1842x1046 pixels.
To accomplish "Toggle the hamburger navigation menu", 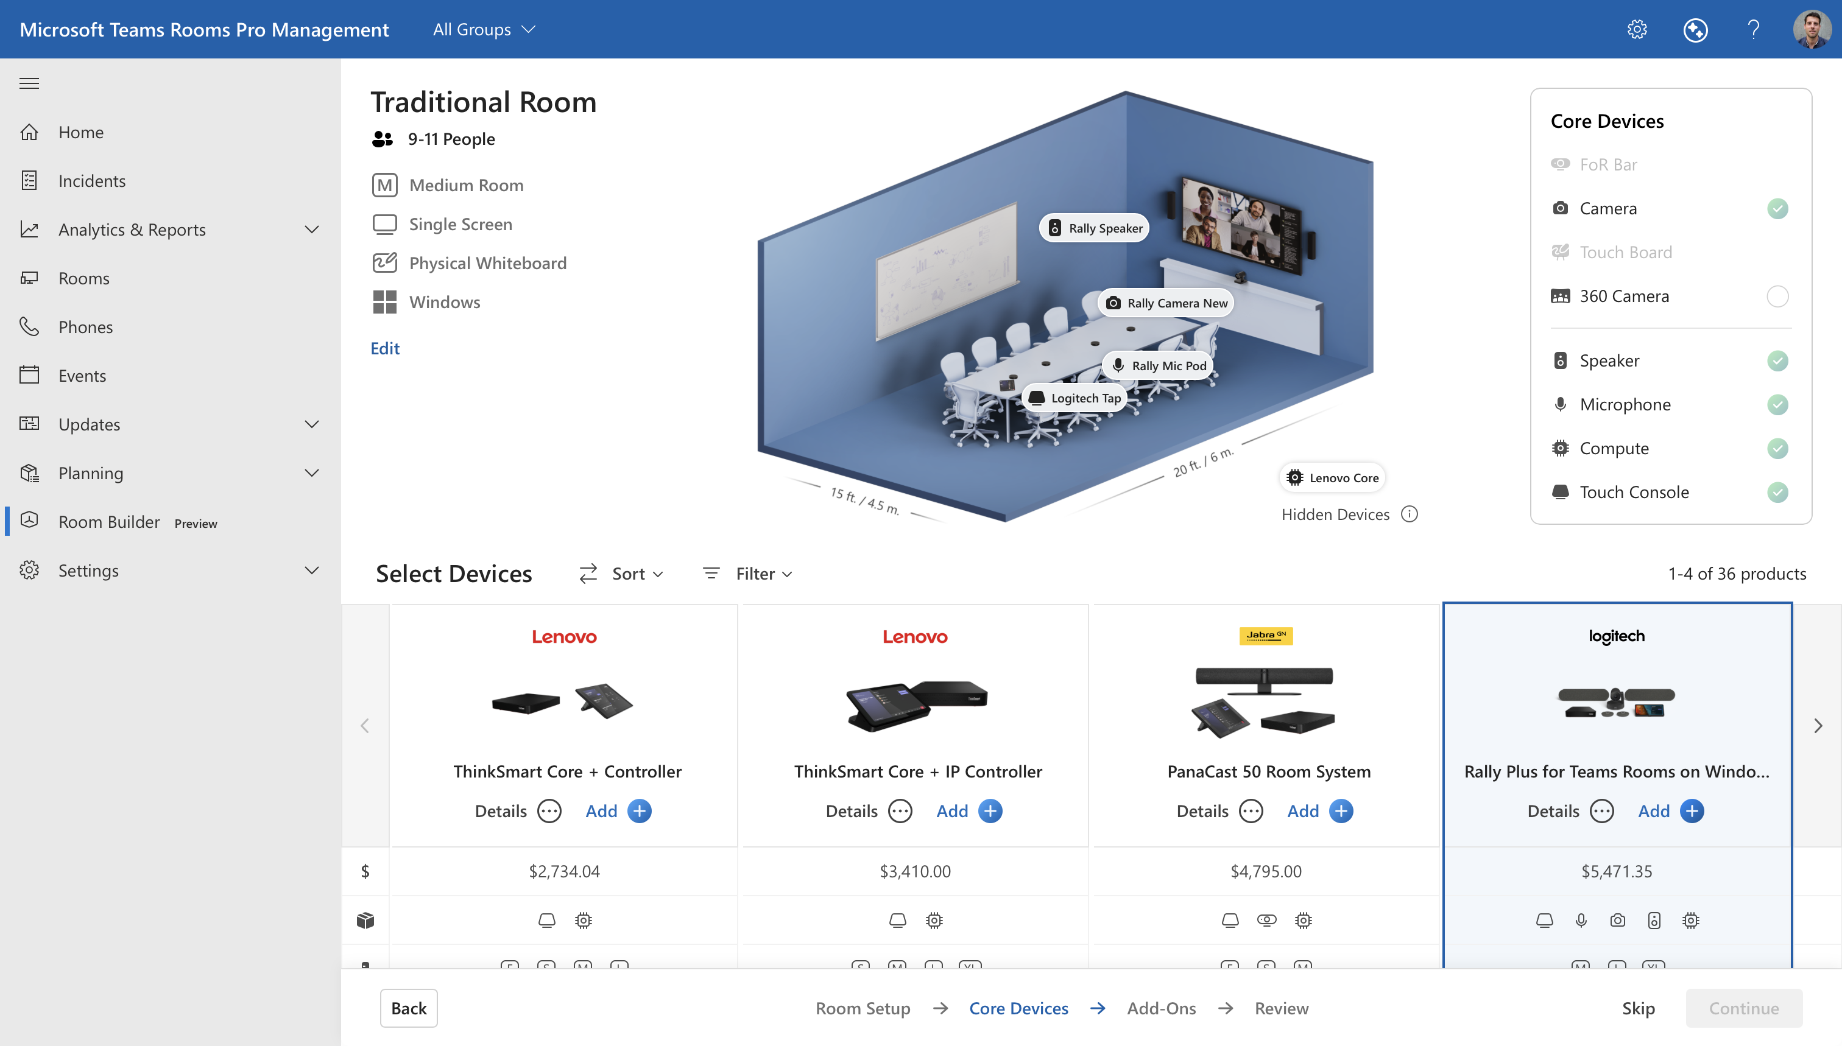I will click(29, 83).
